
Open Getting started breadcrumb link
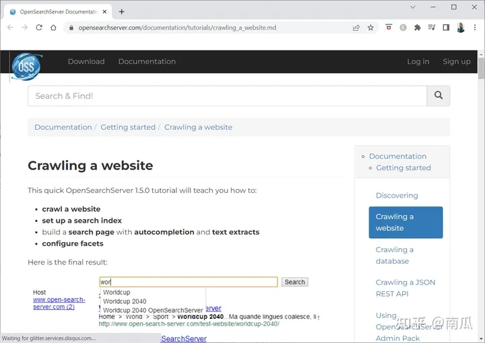128,127
